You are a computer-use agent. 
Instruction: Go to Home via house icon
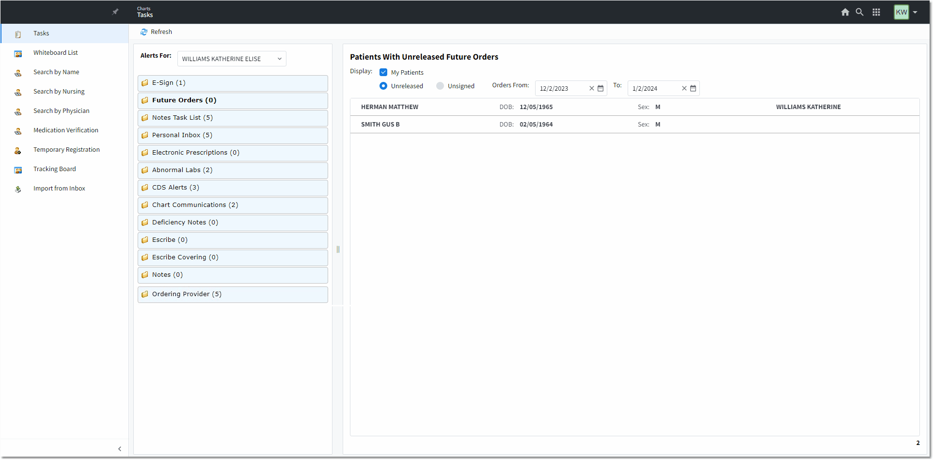[845, 12]
